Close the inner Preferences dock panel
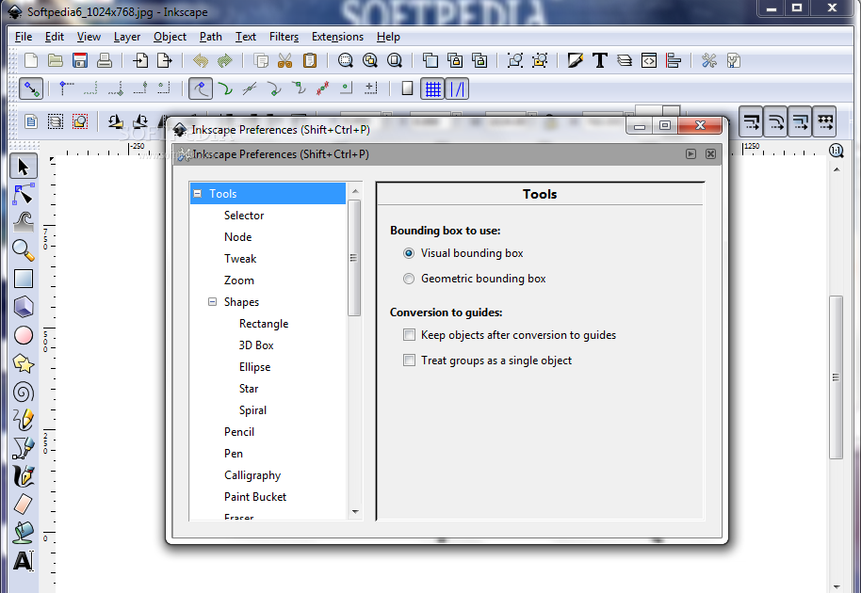The width and height of the screenshot is (861, 593). 710,154
